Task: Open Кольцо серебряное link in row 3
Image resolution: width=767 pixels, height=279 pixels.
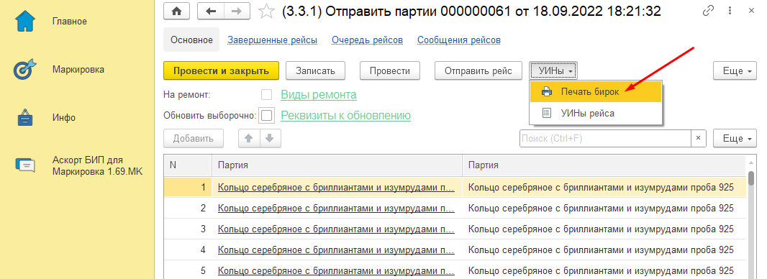Action: [x=337, y=229]
